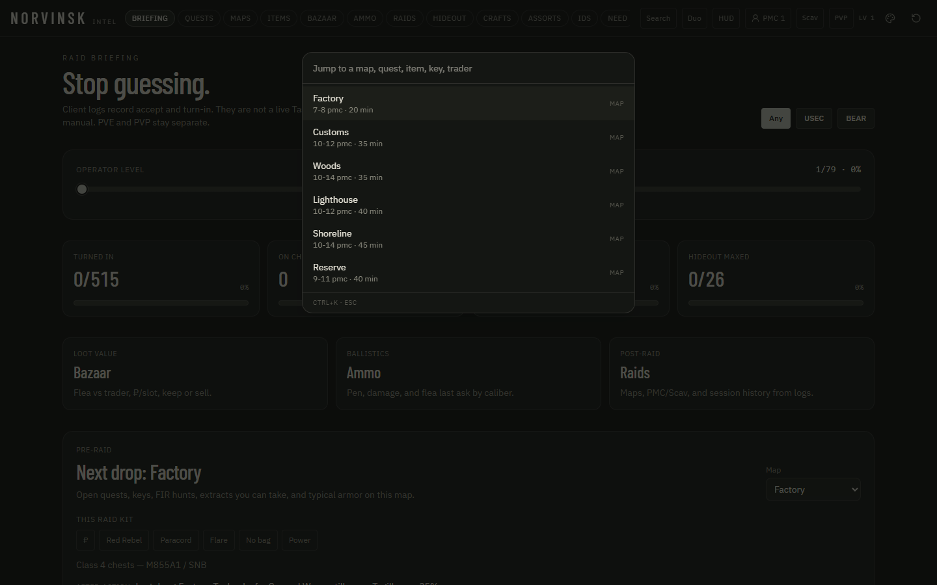Go to the IDs tab
The width and height of the screenshot is (937, 585).
(x=584, y=18)
